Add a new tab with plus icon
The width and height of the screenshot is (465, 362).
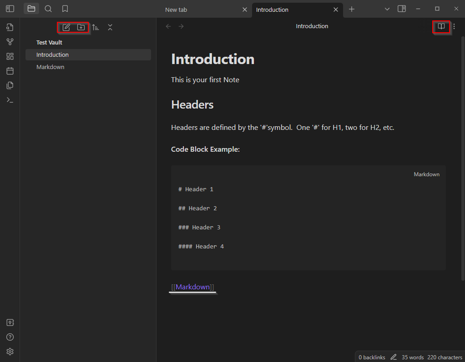(x=352, y=9)
